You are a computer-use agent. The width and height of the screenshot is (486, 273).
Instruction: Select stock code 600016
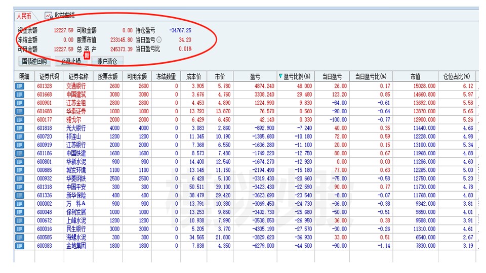coord(45,229)
